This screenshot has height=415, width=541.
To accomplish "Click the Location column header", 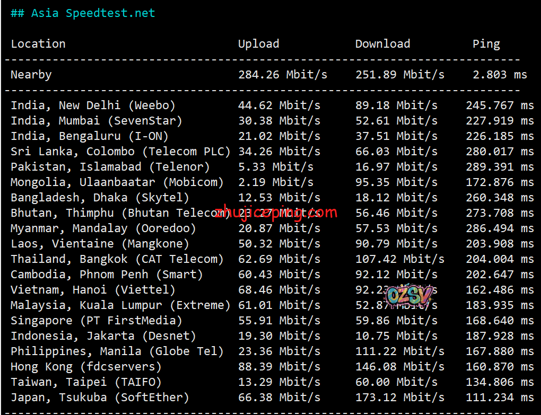I will (38, 44).
